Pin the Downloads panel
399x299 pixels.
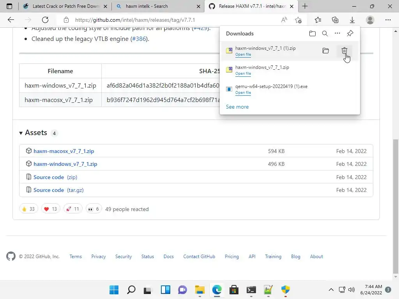tap(350, 33)
